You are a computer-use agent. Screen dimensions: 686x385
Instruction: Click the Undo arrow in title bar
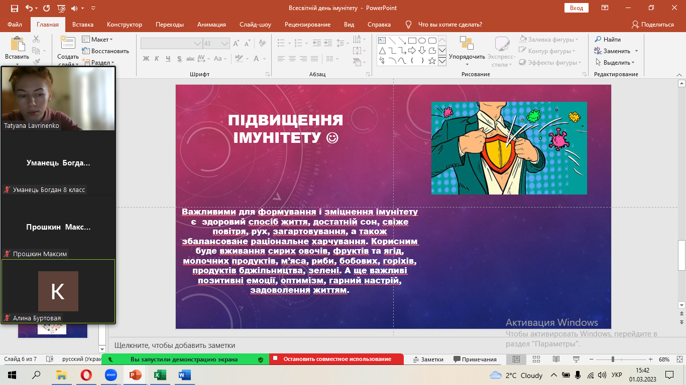[29, 8]
